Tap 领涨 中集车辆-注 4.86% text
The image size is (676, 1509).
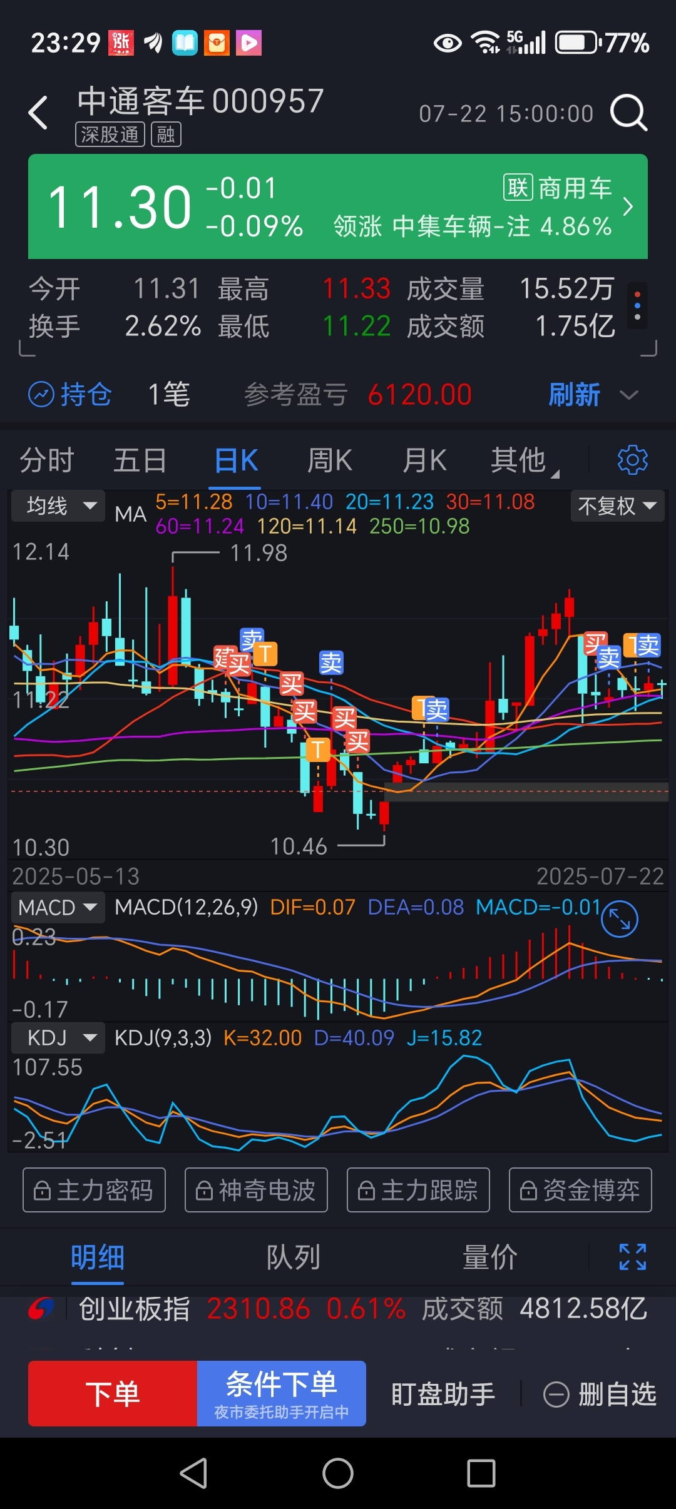[x=473, y=226]
